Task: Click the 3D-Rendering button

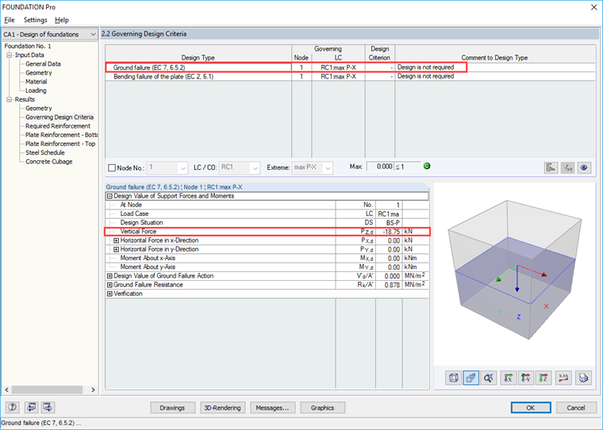Action: 222,408
